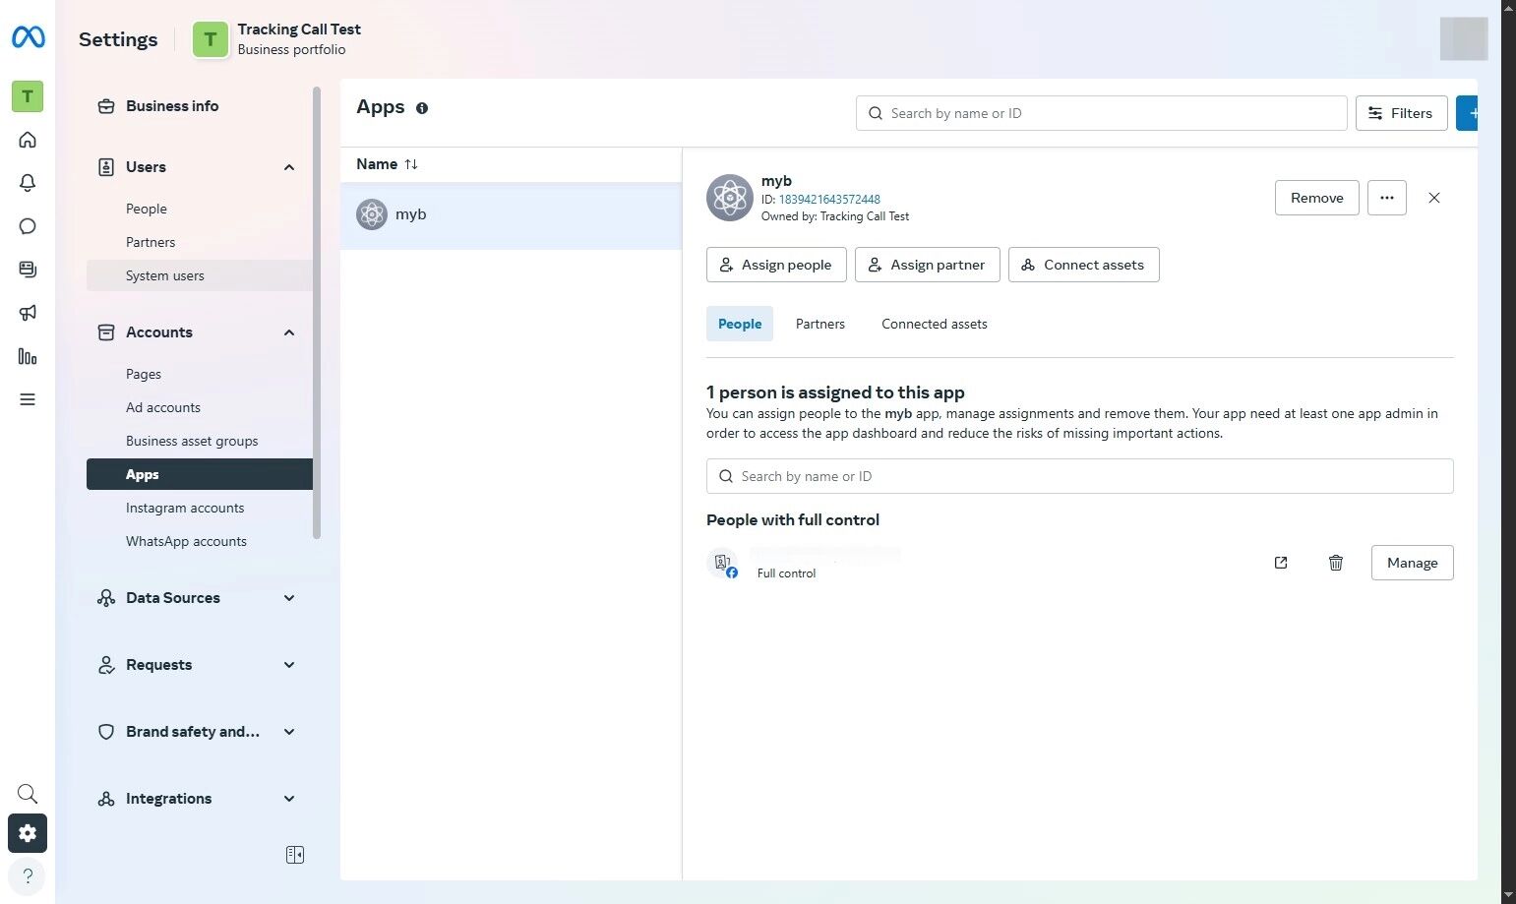Open the Ads megaphone icon
1516x904 pixels.
[28, 313]
